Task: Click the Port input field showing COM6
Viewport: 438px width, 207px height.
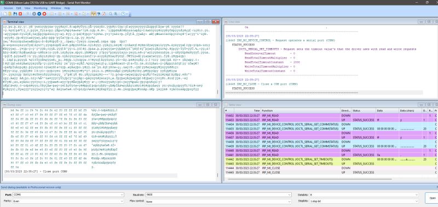Action: (x=68, y=195)
